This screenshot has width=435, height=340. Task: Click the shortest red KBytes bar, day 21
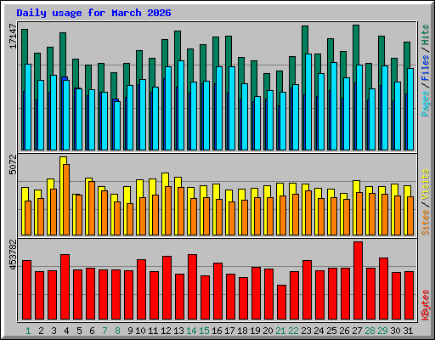pyautogui.click(x=281, y=303)
